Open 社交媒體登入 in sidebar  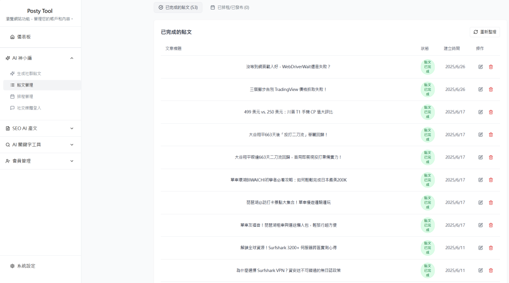tap(29, 108)
